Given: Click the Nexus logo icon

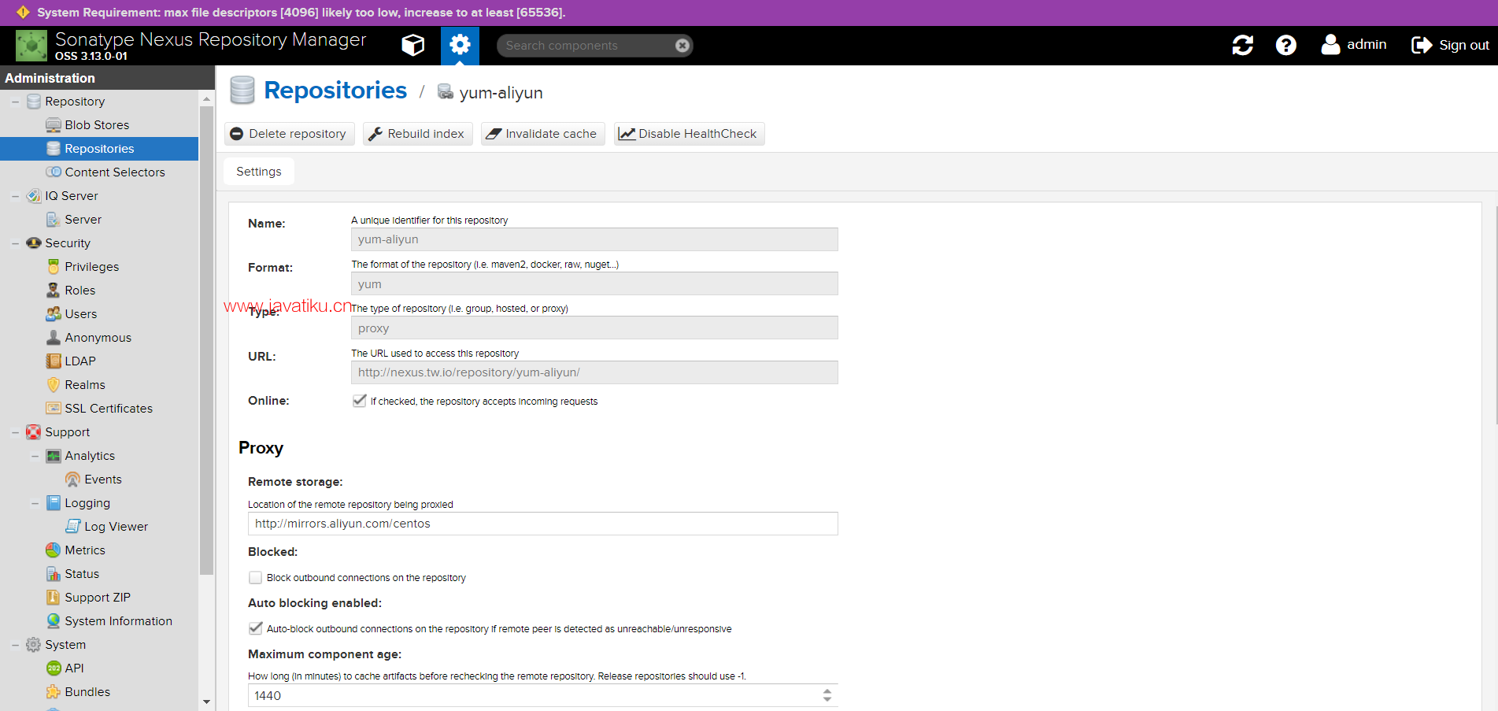Looking at the screenshot, I should coord(31,46).
